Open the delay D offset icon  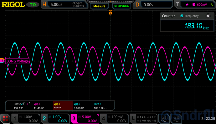[137, 5]
